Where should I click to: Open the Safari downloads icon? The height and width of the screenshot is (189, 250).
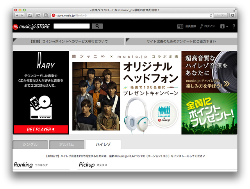(233, 15)
